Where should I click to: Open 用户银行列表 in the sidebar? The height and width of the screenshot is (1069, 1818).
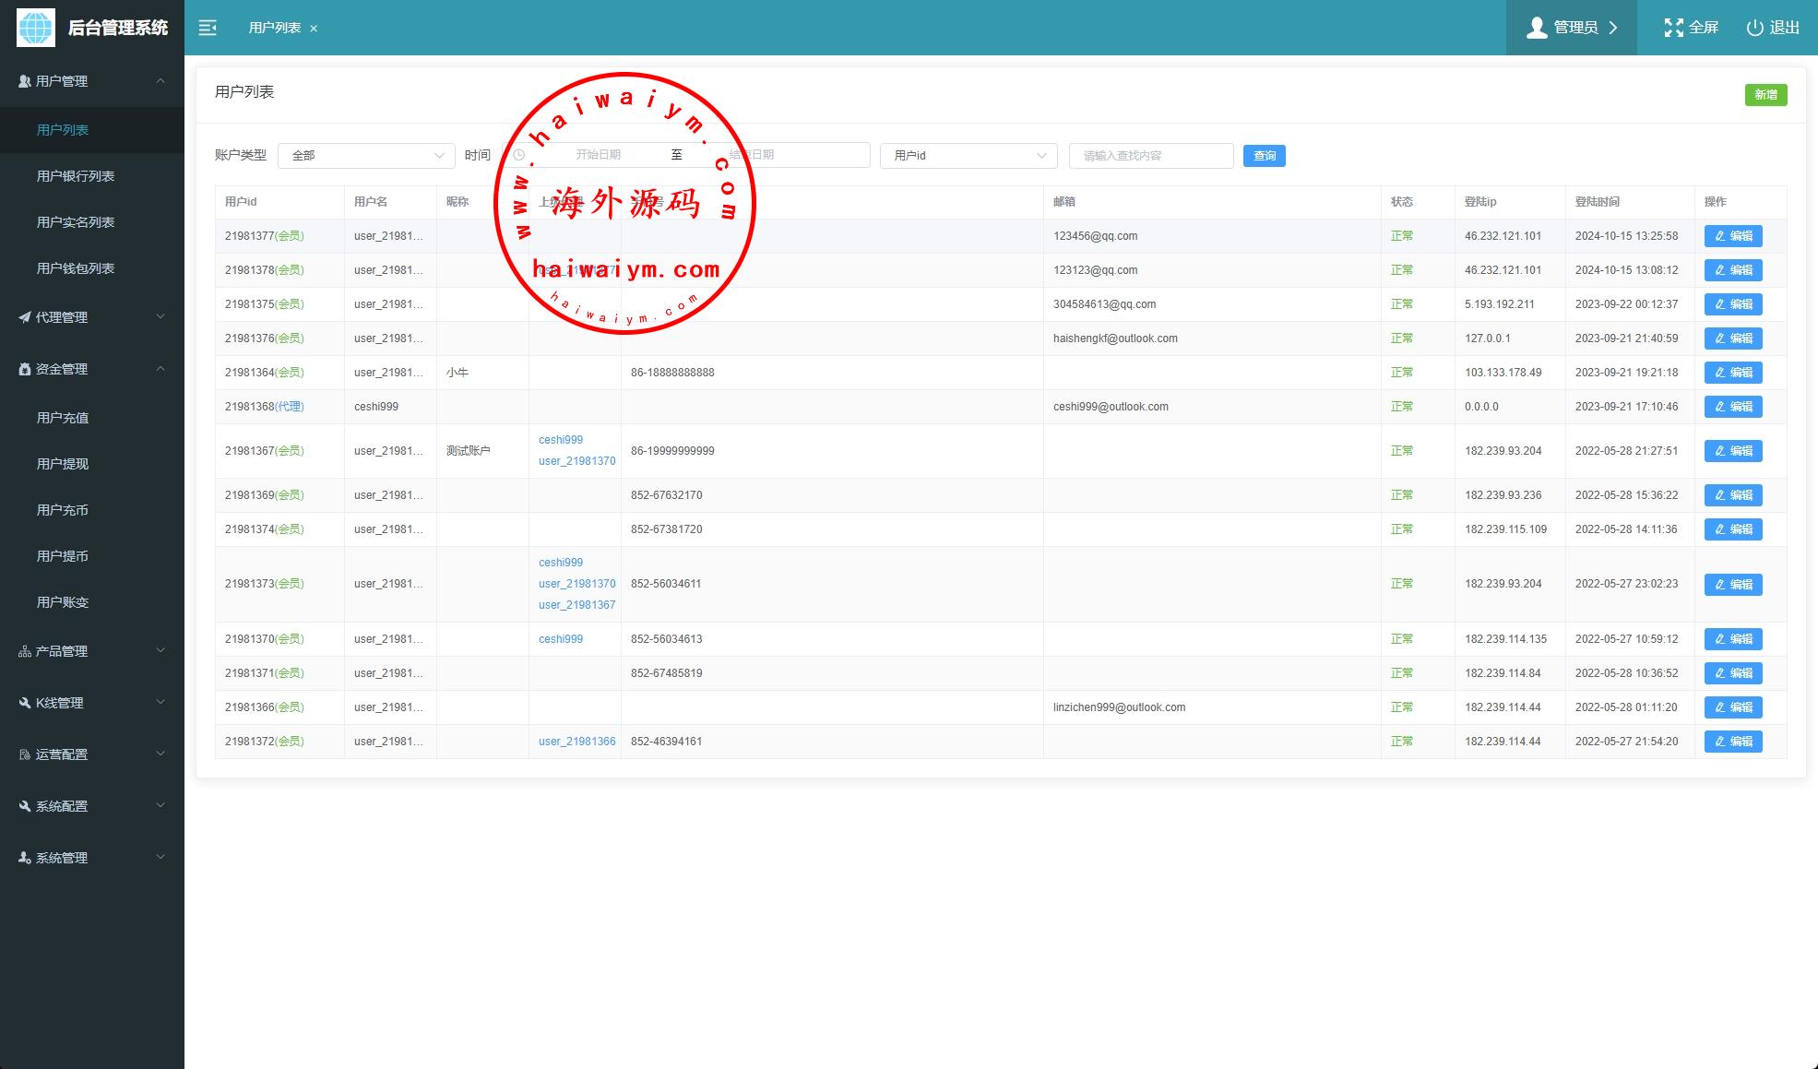[76, 176]
